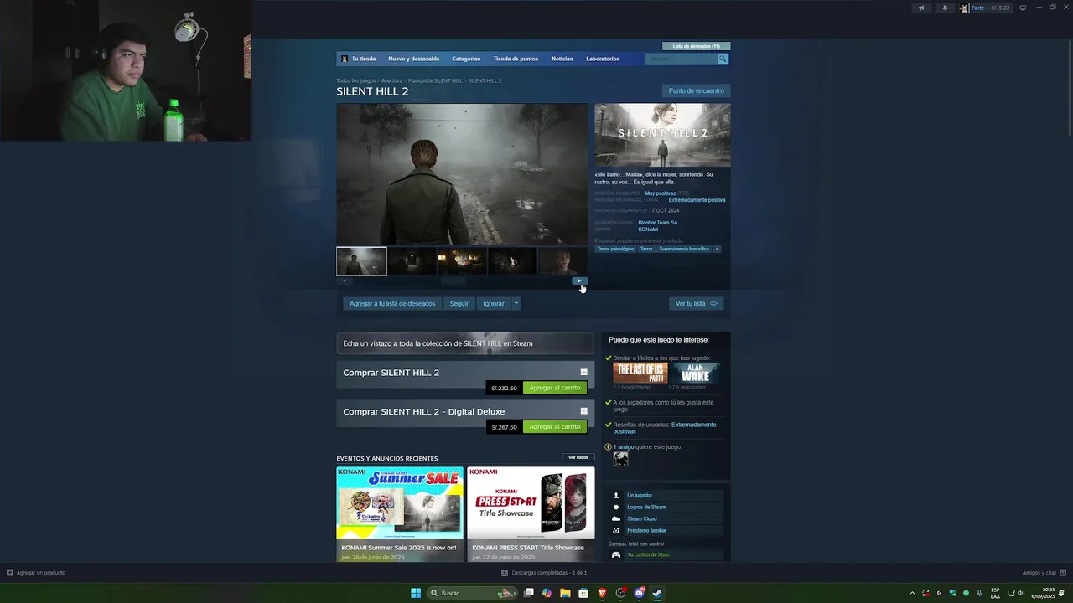Click Supervivencia terrorífica tag

(684, 249)
